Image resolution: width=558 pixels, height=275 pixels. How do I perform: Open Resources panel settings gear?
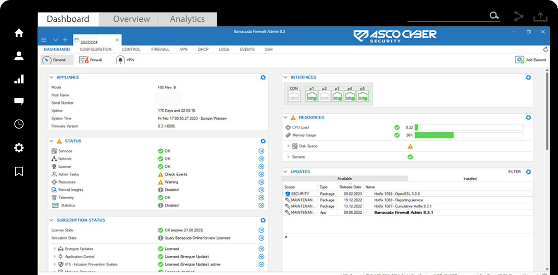[528, 117]
